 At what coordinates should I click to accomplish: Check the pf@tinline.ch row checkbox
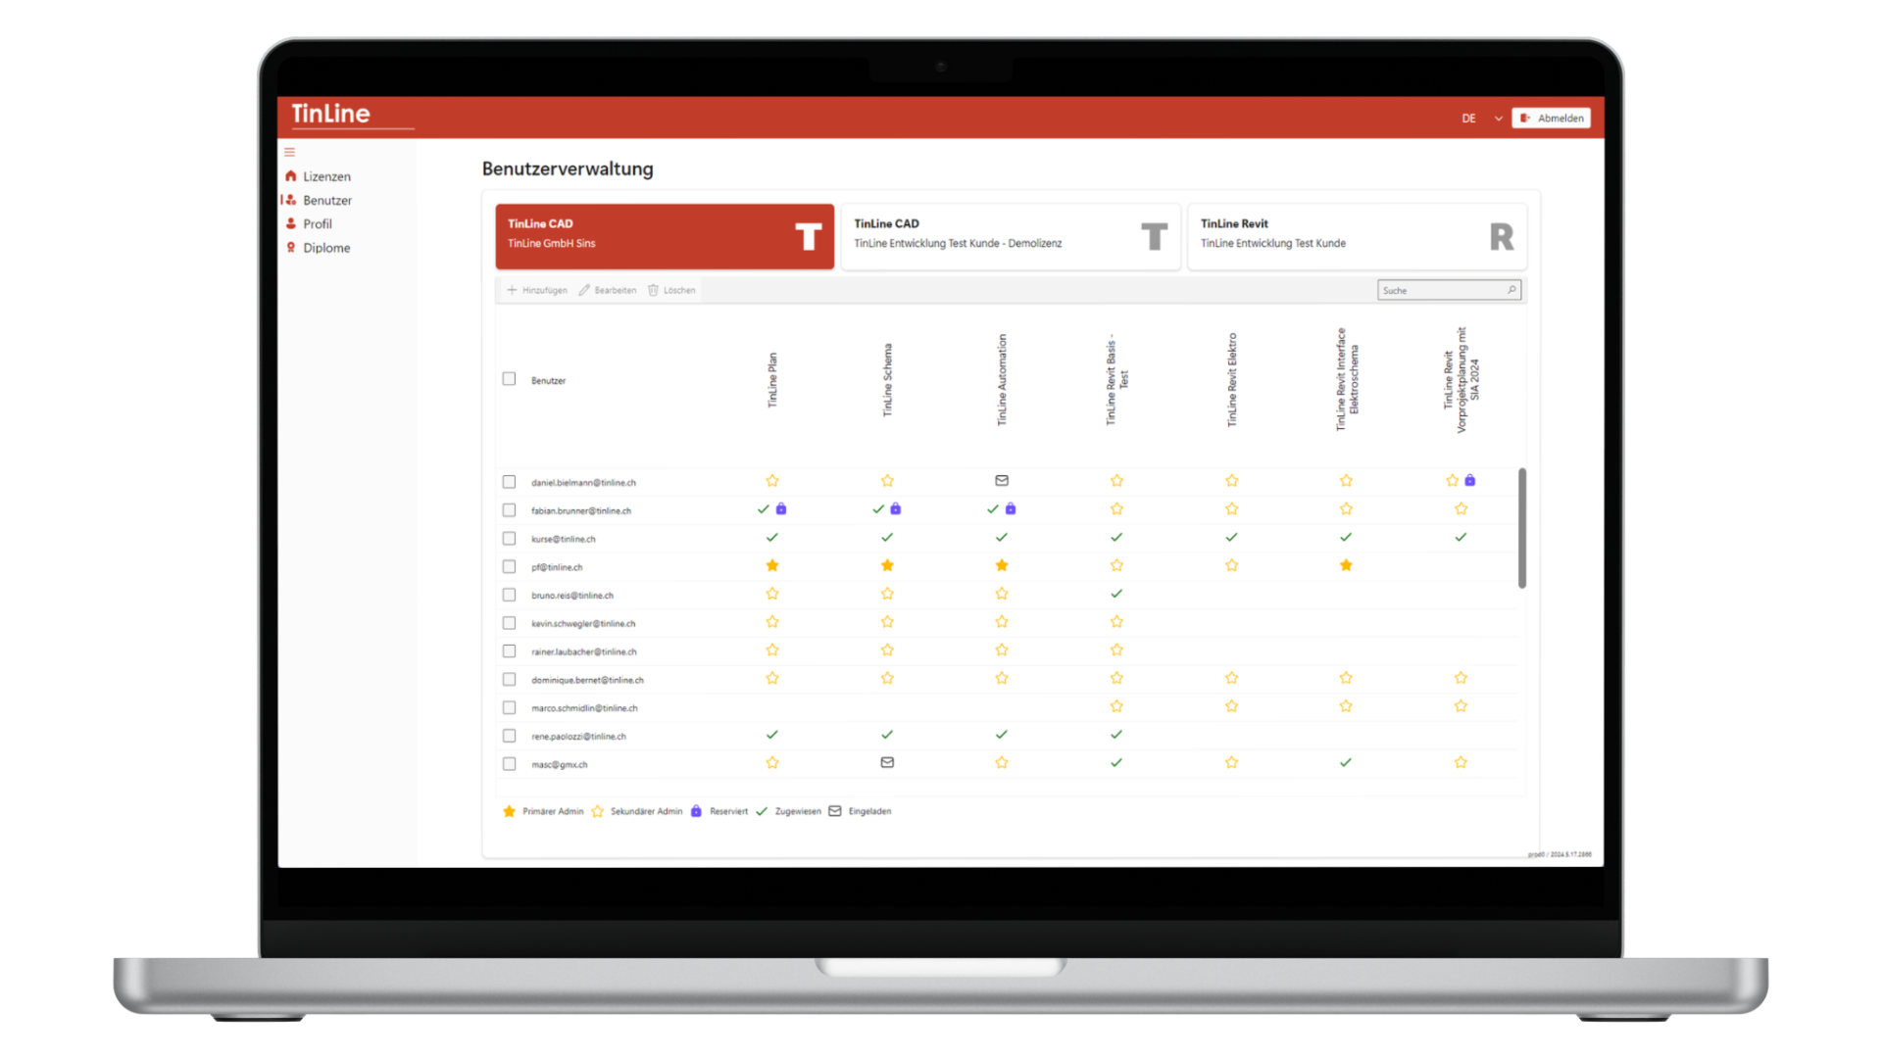pos(509,566)
